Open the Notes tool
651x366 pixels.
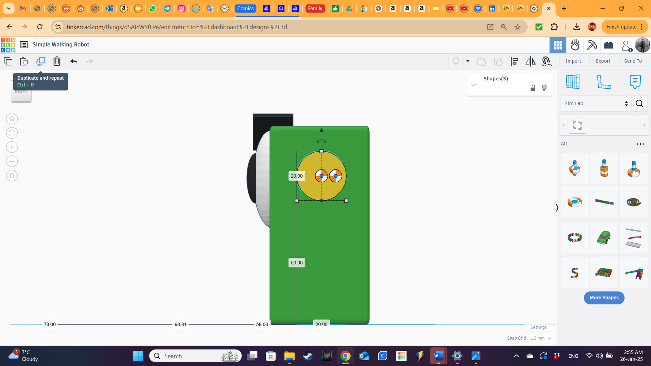coord(635,82)
